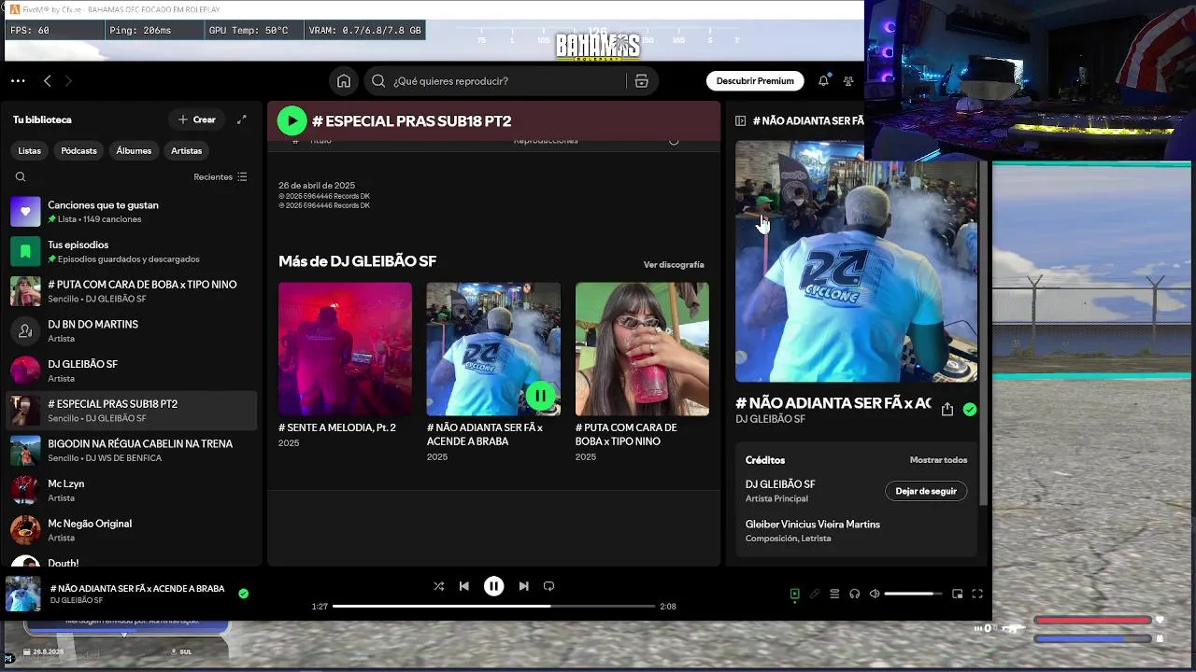Image resolution: width=1196 pixels, height=672 pixels.
Task: Open # SENTE A MELODIA, Pt. 2 cover
Action: (x=345, y=349)
